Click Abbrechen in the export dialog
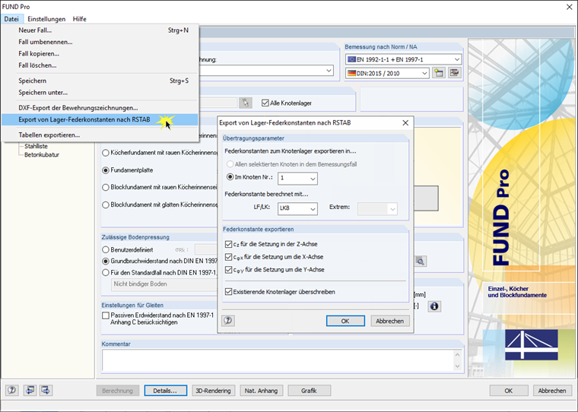578x412 pixels. [390, 321]
